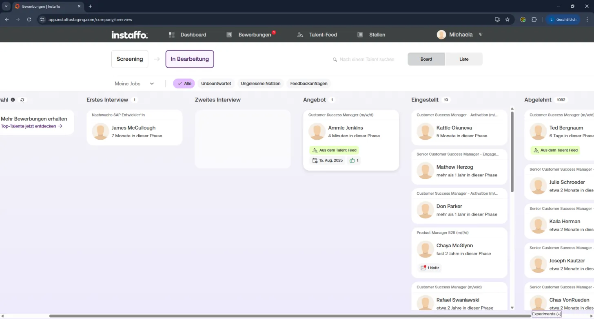The image size is (594, 319).
Task: Select the In Bearbeitung tab
Action: [190, 59]
